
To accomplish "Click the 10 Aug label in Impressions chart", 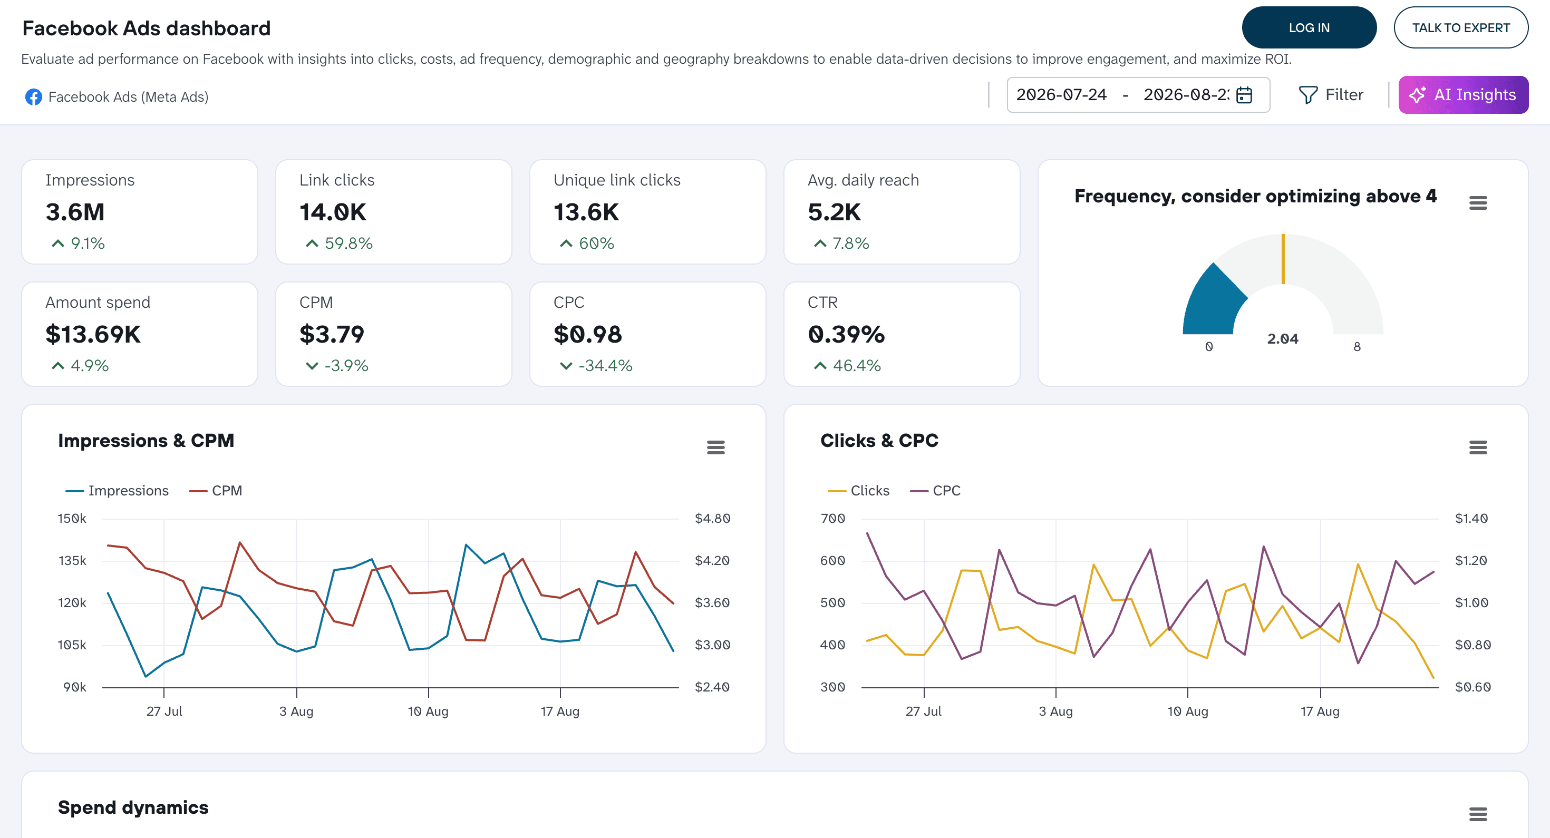I will coord(428,711).
